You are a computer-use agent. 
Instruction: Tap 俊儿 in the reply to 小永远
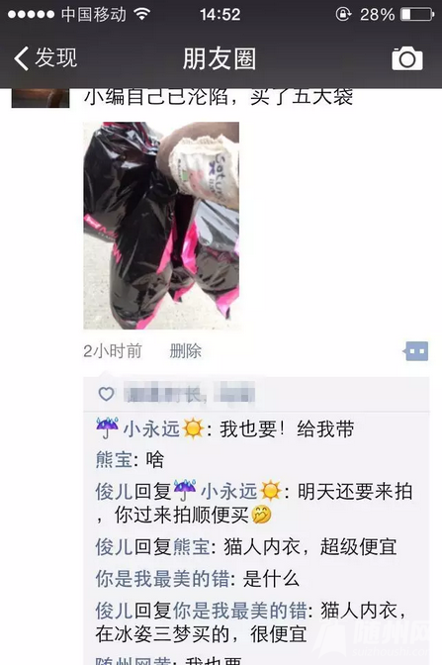point(114,492)
